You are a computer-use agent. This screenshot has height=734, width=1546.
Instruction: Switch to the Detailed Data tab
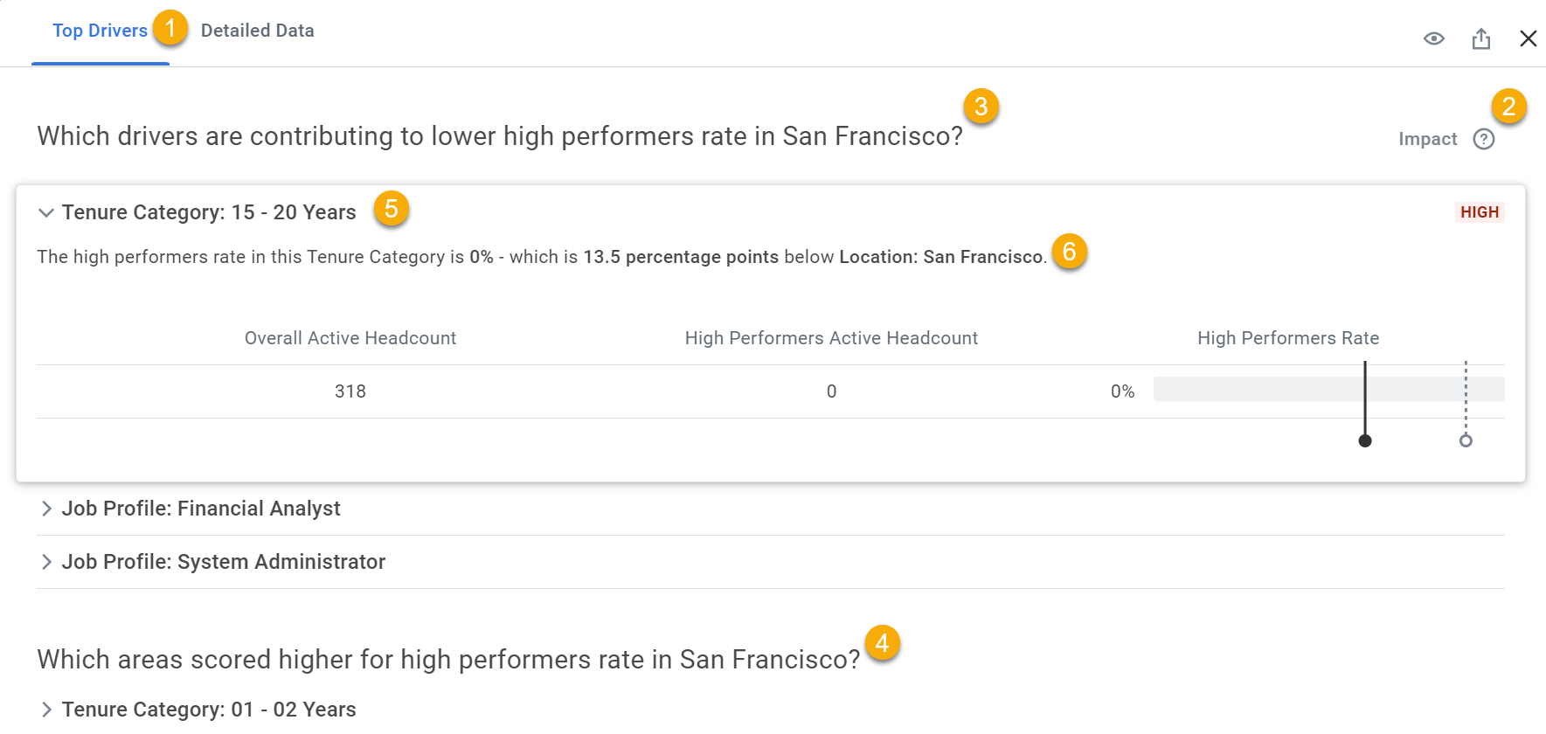pos(257,31)
